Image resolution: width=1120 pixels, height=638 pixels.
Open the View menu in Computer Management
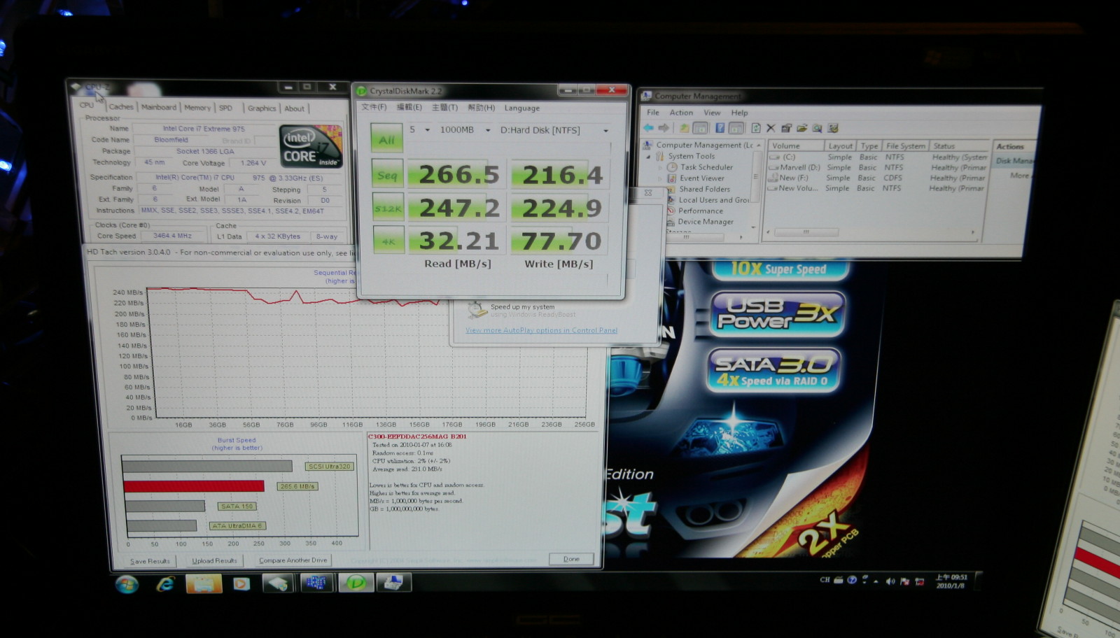pyautogui.click(x=712, y=113)
